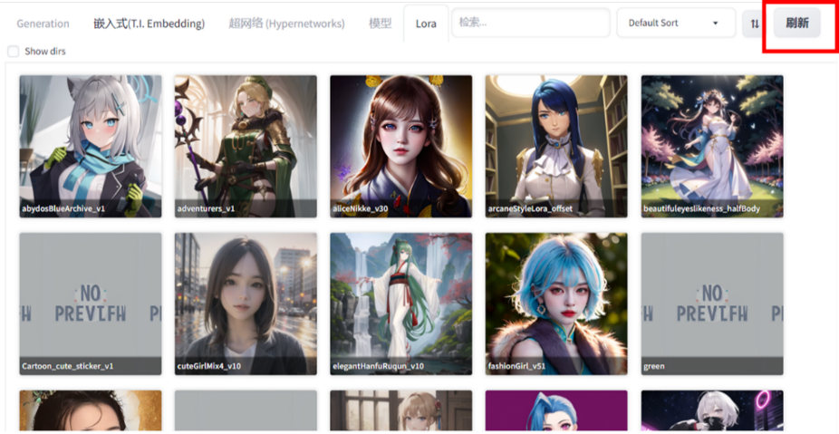The image size is (839, 434).
Task: Pick the elegantHanfuRuqun_v10 card
Action: (x=400, y=304)
